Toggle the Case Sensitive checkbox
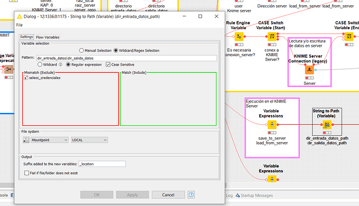The width and height of the screenshot is (359, 206). 108,65
